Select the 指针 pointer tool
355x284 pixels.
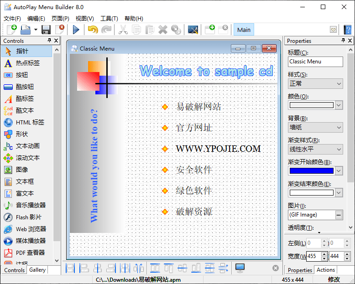coord(27,51)
